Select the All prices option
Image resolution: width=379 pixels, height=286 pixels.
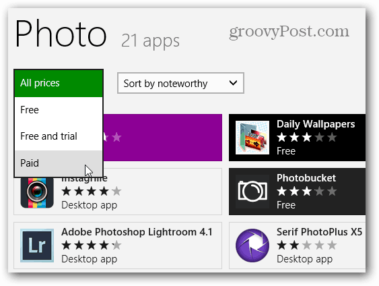coord(59,84)
